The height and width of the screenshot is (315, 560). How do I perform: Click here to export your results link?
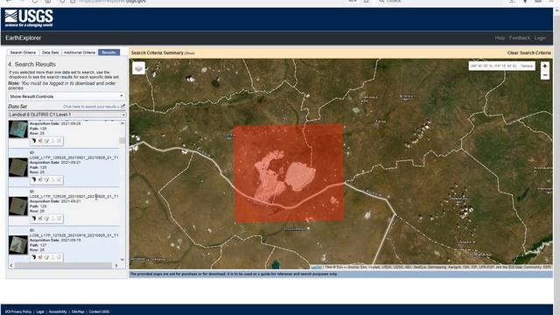pos(91,107)
